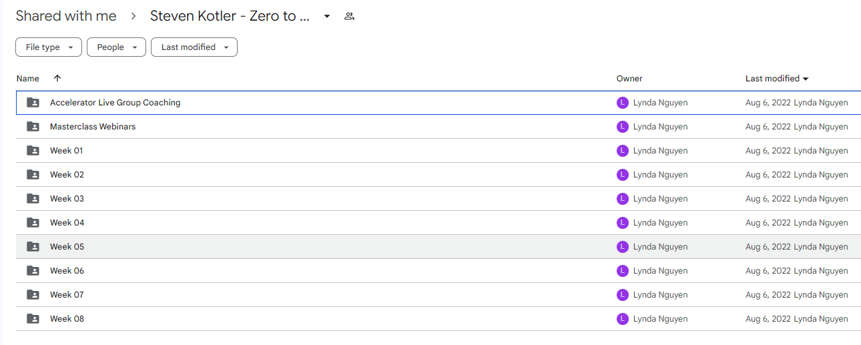Open the folder title dropdown arrow
The width and height of the screenshot is (861, 345).
[327, 17]
